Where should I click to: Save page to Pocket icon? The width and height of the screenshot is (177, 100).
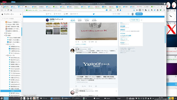118,10
